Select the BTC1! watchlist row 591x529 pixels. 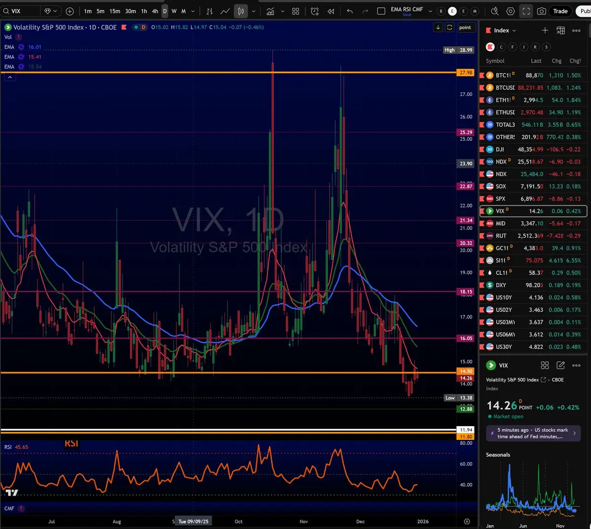click(534, 75)
